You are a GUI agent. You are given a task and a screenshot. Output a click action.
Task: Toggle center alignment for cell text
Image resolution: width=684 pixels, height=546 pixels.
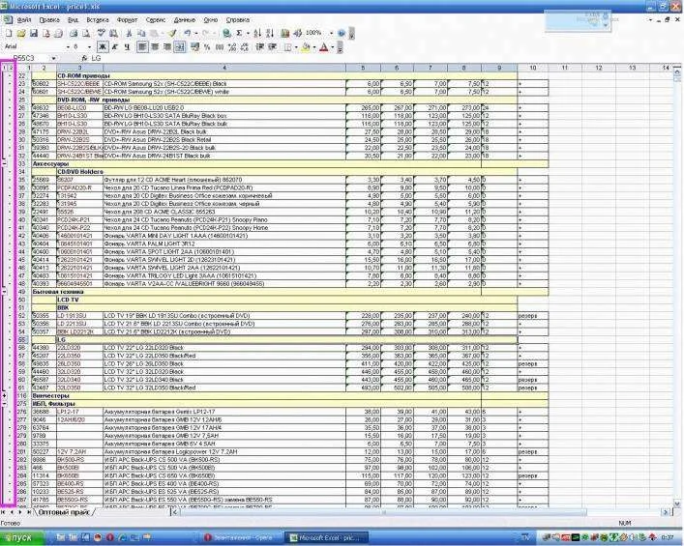pyautogui.click(x=155, y=46)
